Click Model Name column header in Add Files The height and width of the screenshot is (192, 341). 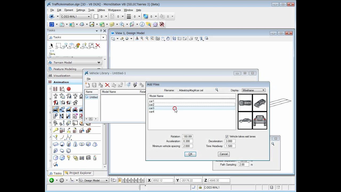coord(192,96)
